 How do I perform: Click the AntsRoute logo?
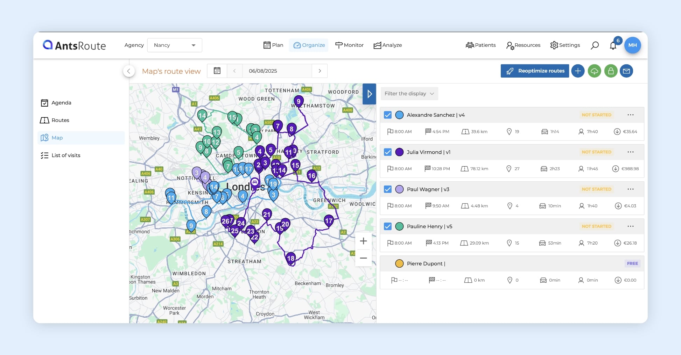74,45
